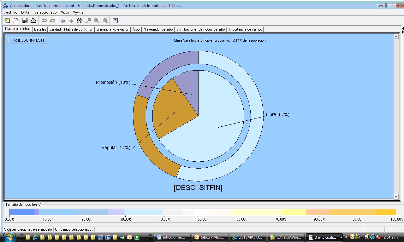Image resolution: width=404 pixels, height=242 pixels.
Task: Open the Archivo menu
Action: coord(11,12)
